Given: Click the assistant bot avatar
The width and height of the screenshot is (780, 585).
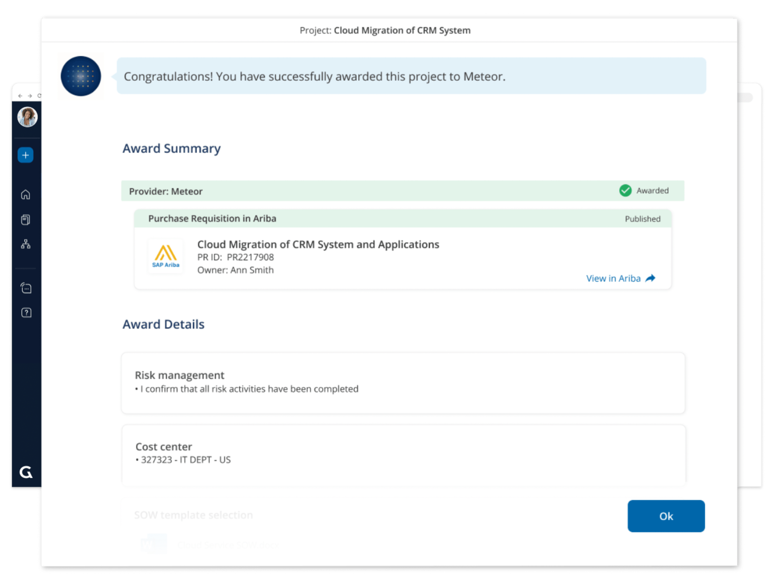Looking at the screenshot, I should [x=81, y=76].
